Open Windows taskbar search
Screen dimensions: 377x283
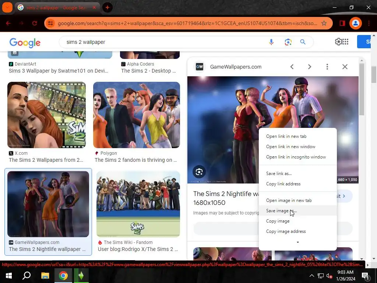point(27,276)
